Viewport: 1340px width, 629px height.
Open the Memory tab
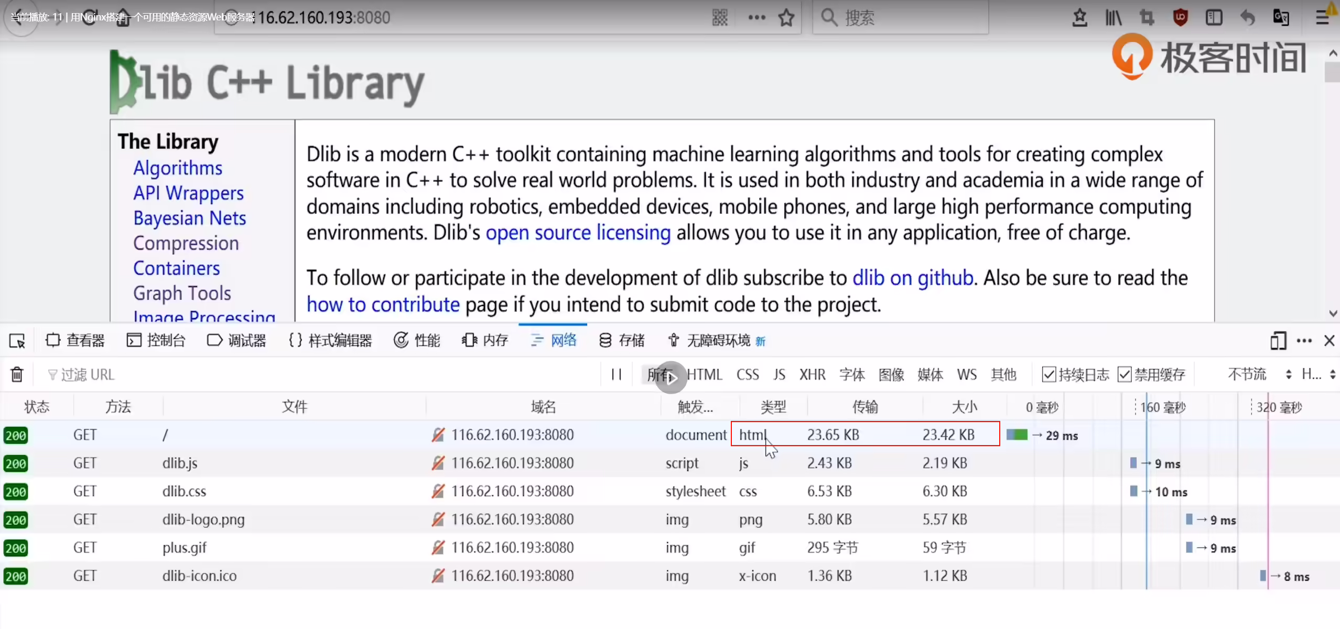[x=485, y=341]
